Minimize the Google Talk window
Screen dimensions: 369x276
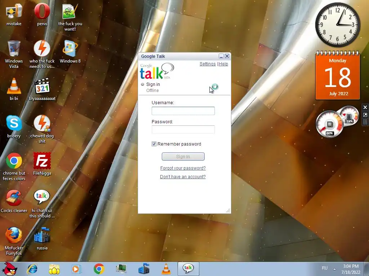[221, 56]
